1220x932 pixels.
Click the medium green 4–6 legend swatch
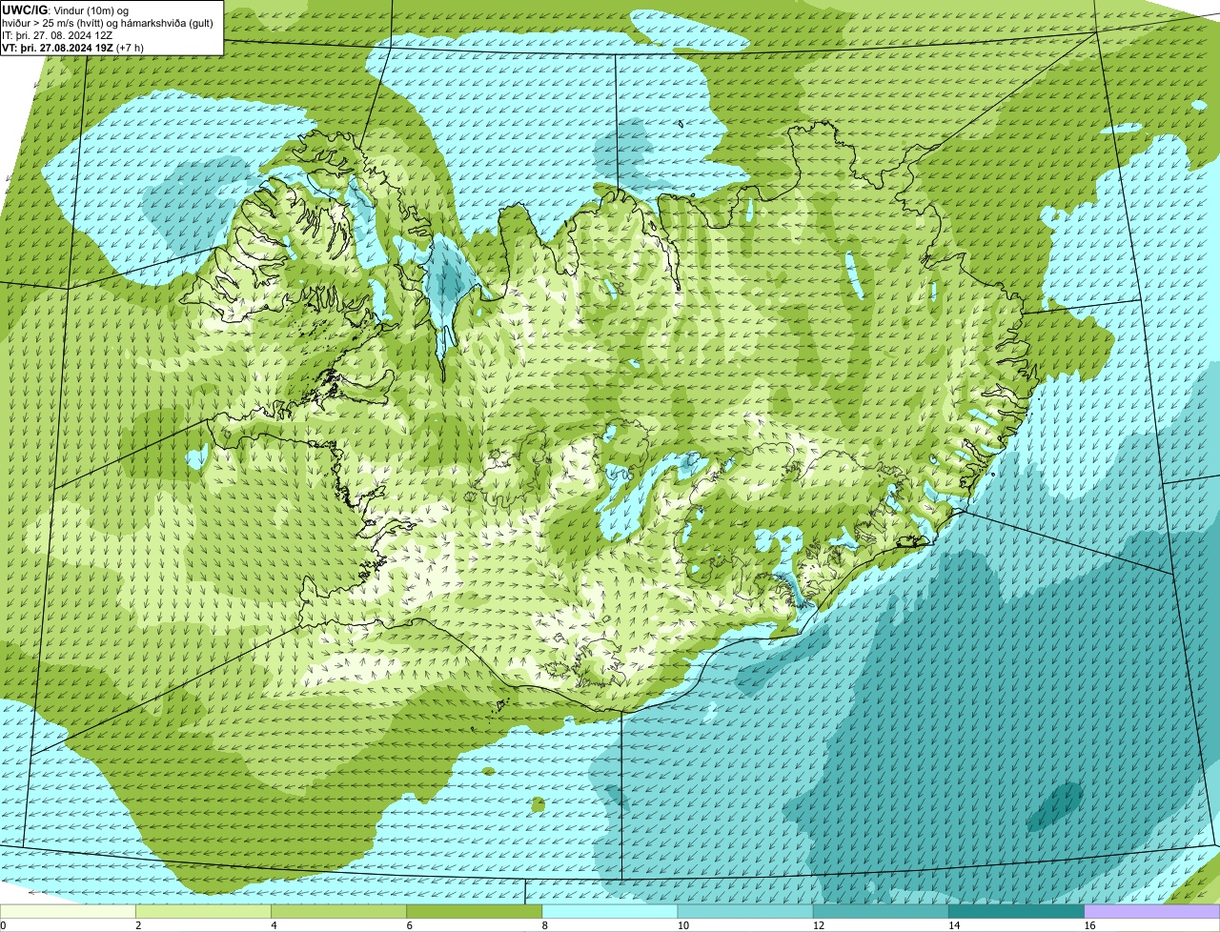tap(339, 912)
